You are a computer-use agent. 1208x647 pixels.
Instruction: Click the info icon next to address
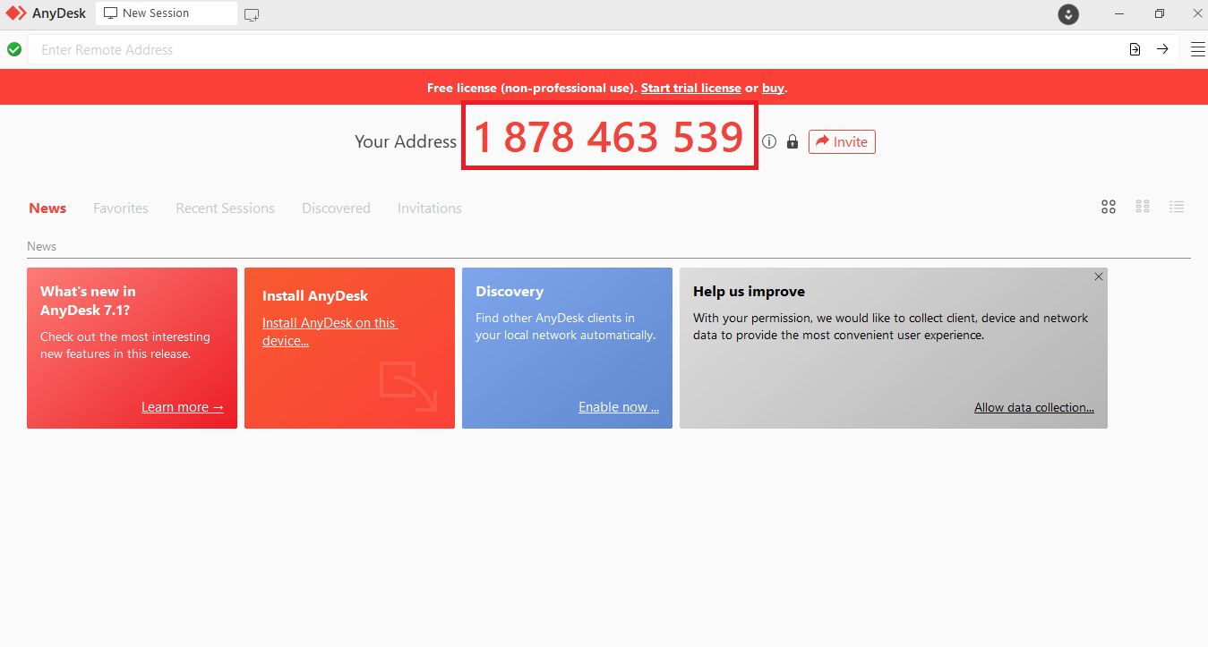click(769, 141)
